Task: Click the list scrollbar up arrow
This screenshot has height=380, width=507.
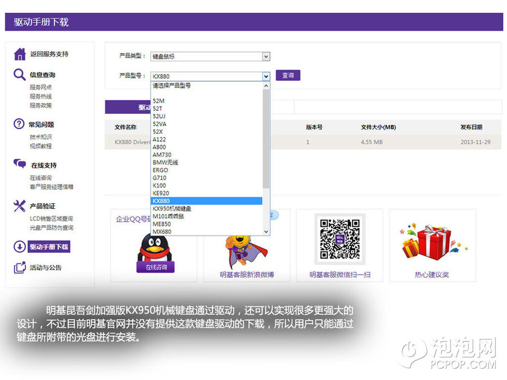Action: click(266, 86)
